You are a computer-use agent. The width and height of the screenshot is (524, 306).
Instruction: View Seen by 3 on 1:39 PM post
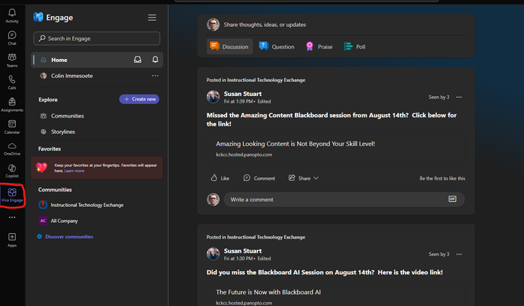[x=439, y=97]
